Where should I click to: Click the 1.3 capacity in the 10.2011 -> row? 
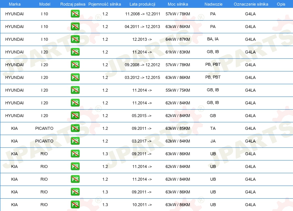(105, 205)
